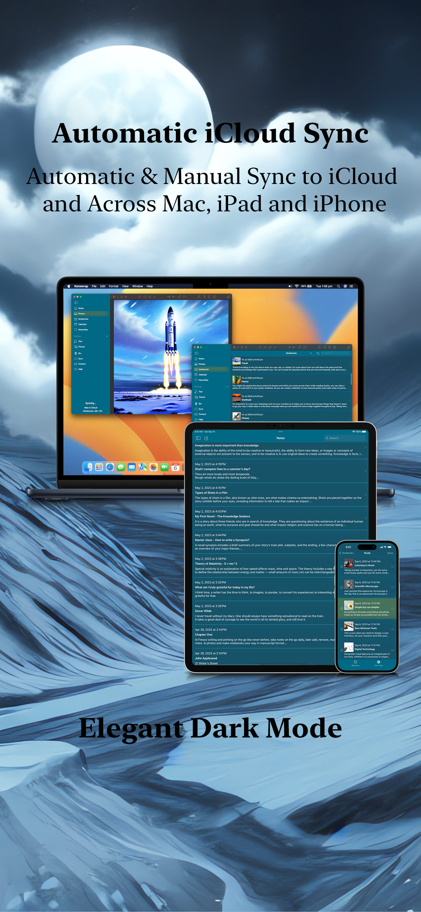This screenshot has height=912, width=421.
Task: Open Edit menu in Mac menu bar
Action: pos(103,286)
